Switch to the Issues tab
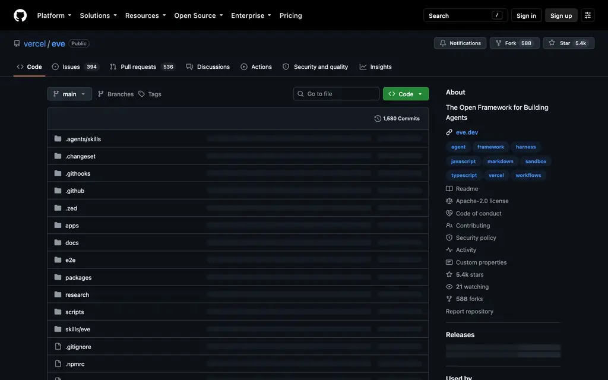Image resolution: width=608 pixels, height=380 pixels. pyautogui.click(x=75, y=66)
